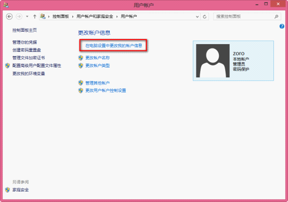Expand the chevron after 用户帐户和家庭安全 in the breadcrumb
Image resolution: width=288 pixels, height=202 pixels.
coord(117,17)
